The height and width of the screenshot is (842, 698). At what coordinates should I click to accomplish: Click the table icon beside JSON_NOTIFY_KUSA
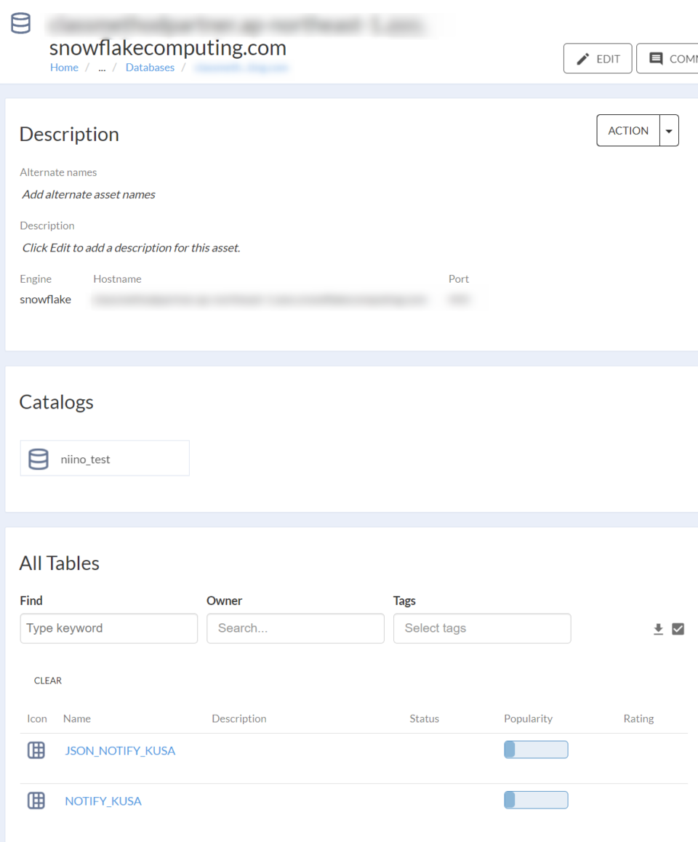(x=36, y=750)
